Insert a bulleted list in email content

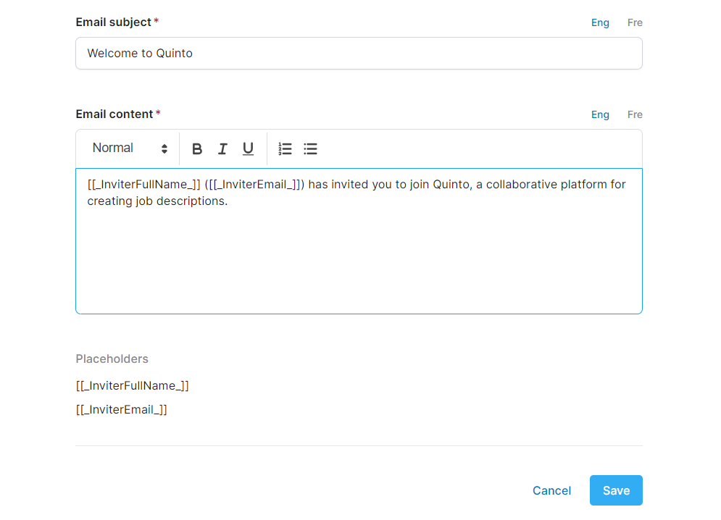(x=311, y=149)
